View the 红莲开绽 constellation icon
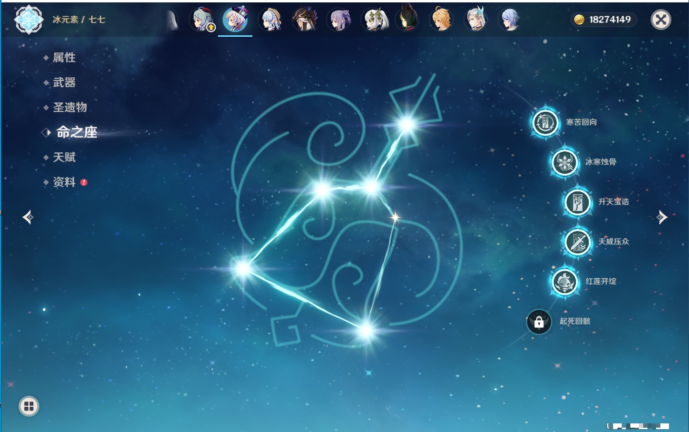 tap(565, 282)
